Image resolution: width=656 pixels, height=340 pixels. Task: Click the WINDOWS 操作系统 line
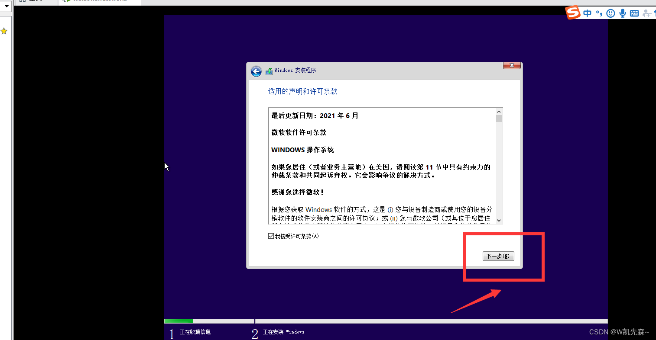302,150
